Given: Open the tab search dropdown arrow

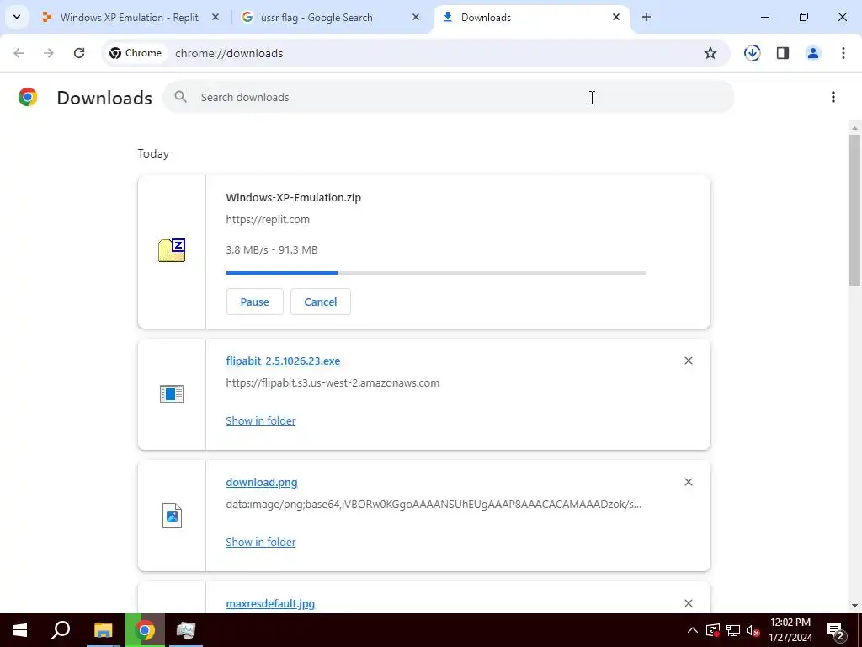Looking at the screenshot, I should (17, 17).
